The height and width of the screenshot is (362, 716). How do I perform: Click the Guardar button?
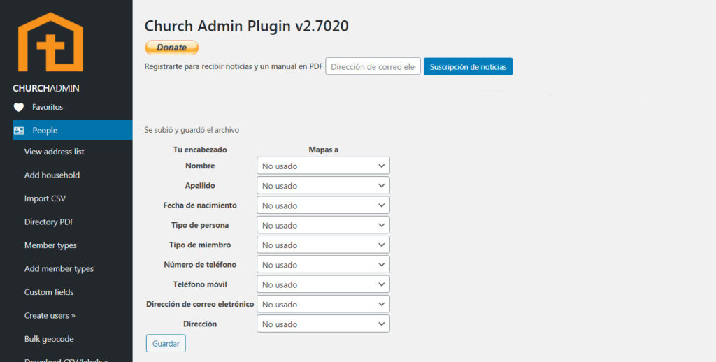[x=166, y=343]
